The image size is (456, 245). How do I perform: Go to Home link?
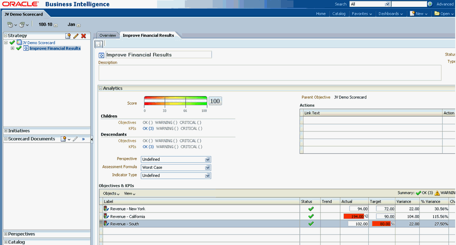[x=321, y=13]
